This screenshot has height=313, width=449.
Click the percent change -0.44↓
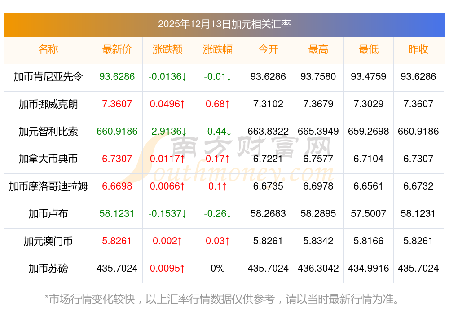point(218,132)
